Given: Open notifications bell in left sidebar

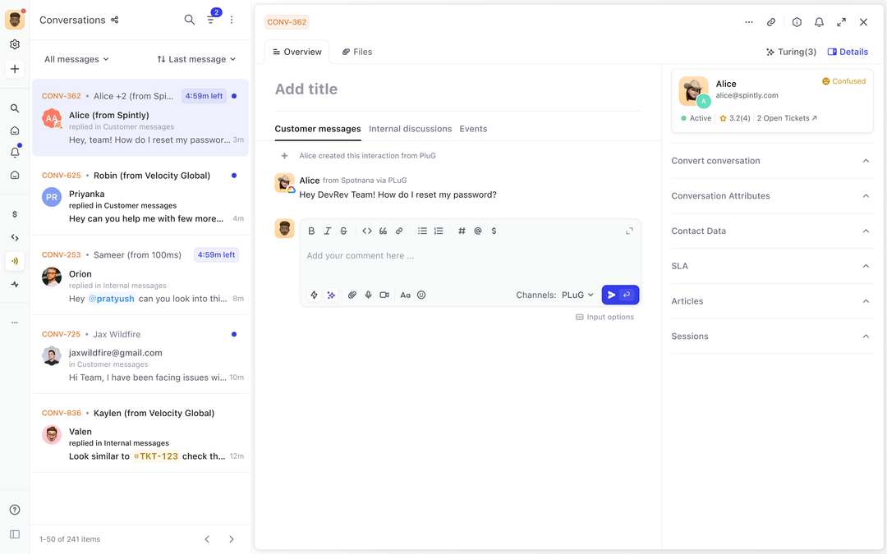Looking at the screenshot, I should 15,152.
